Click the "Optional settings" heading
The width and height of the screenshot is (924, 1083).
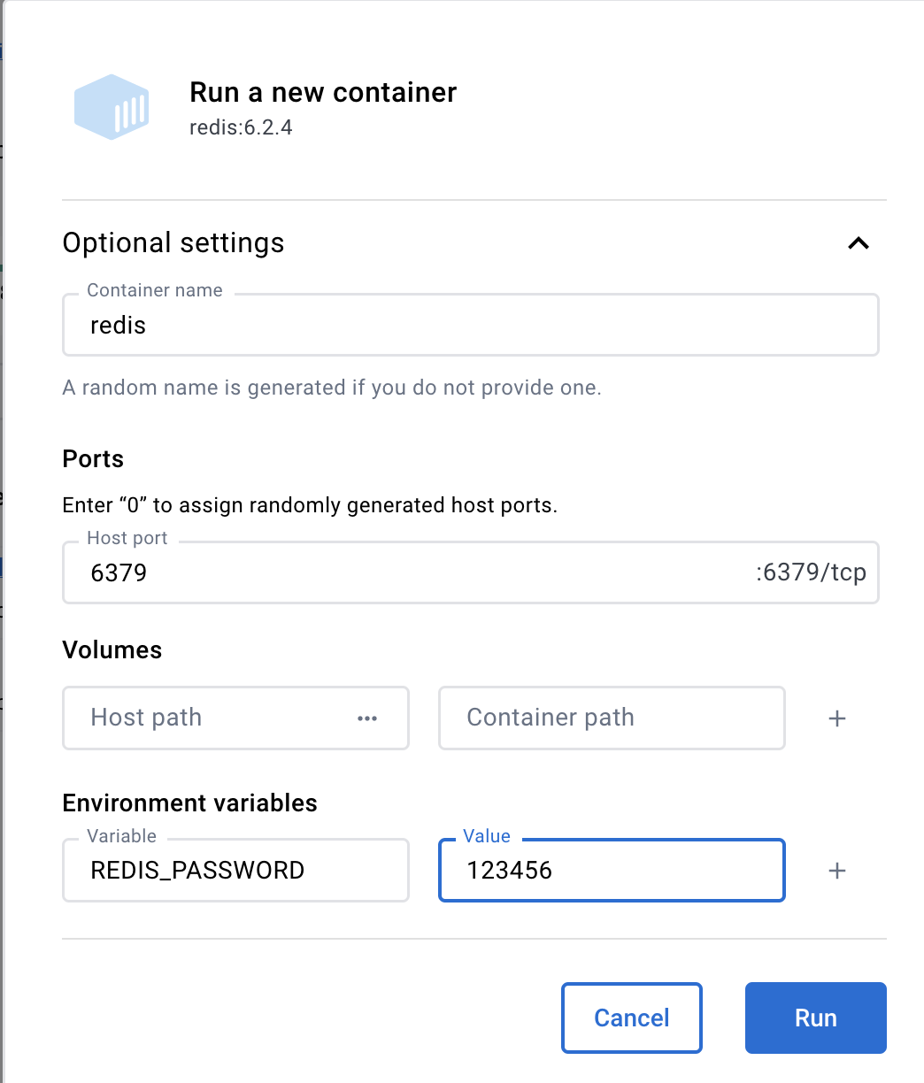[173, 242]
